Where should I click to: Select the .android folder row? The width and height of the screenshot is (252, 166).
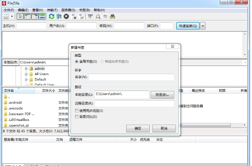pos(36,103)
